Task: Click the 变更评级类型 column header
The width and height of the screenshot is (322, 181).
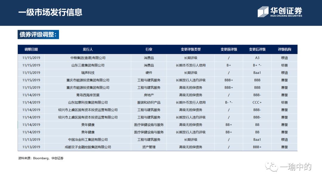Action: pyautogui.click(x=191, y=49)
